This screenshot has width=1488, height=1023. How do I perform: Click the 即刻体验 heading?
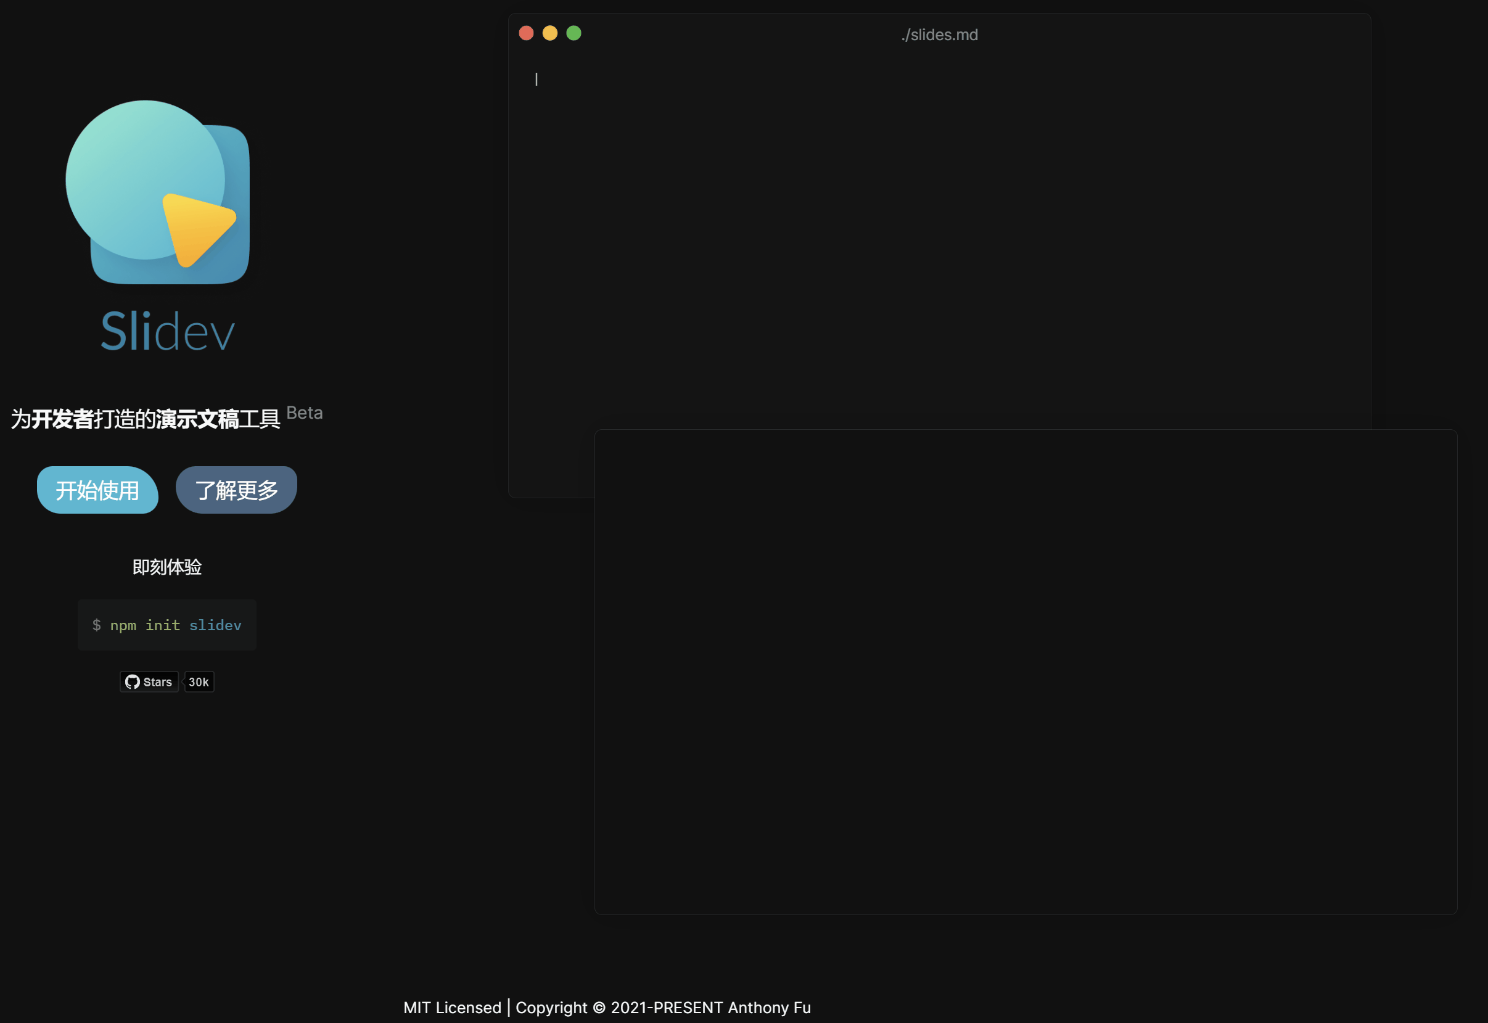(x=166, y=567)
